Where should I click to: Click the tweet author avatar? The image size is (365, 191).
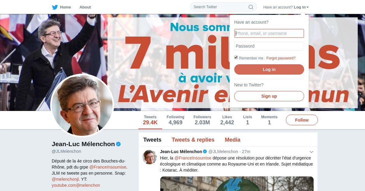[x=150, y=157]
